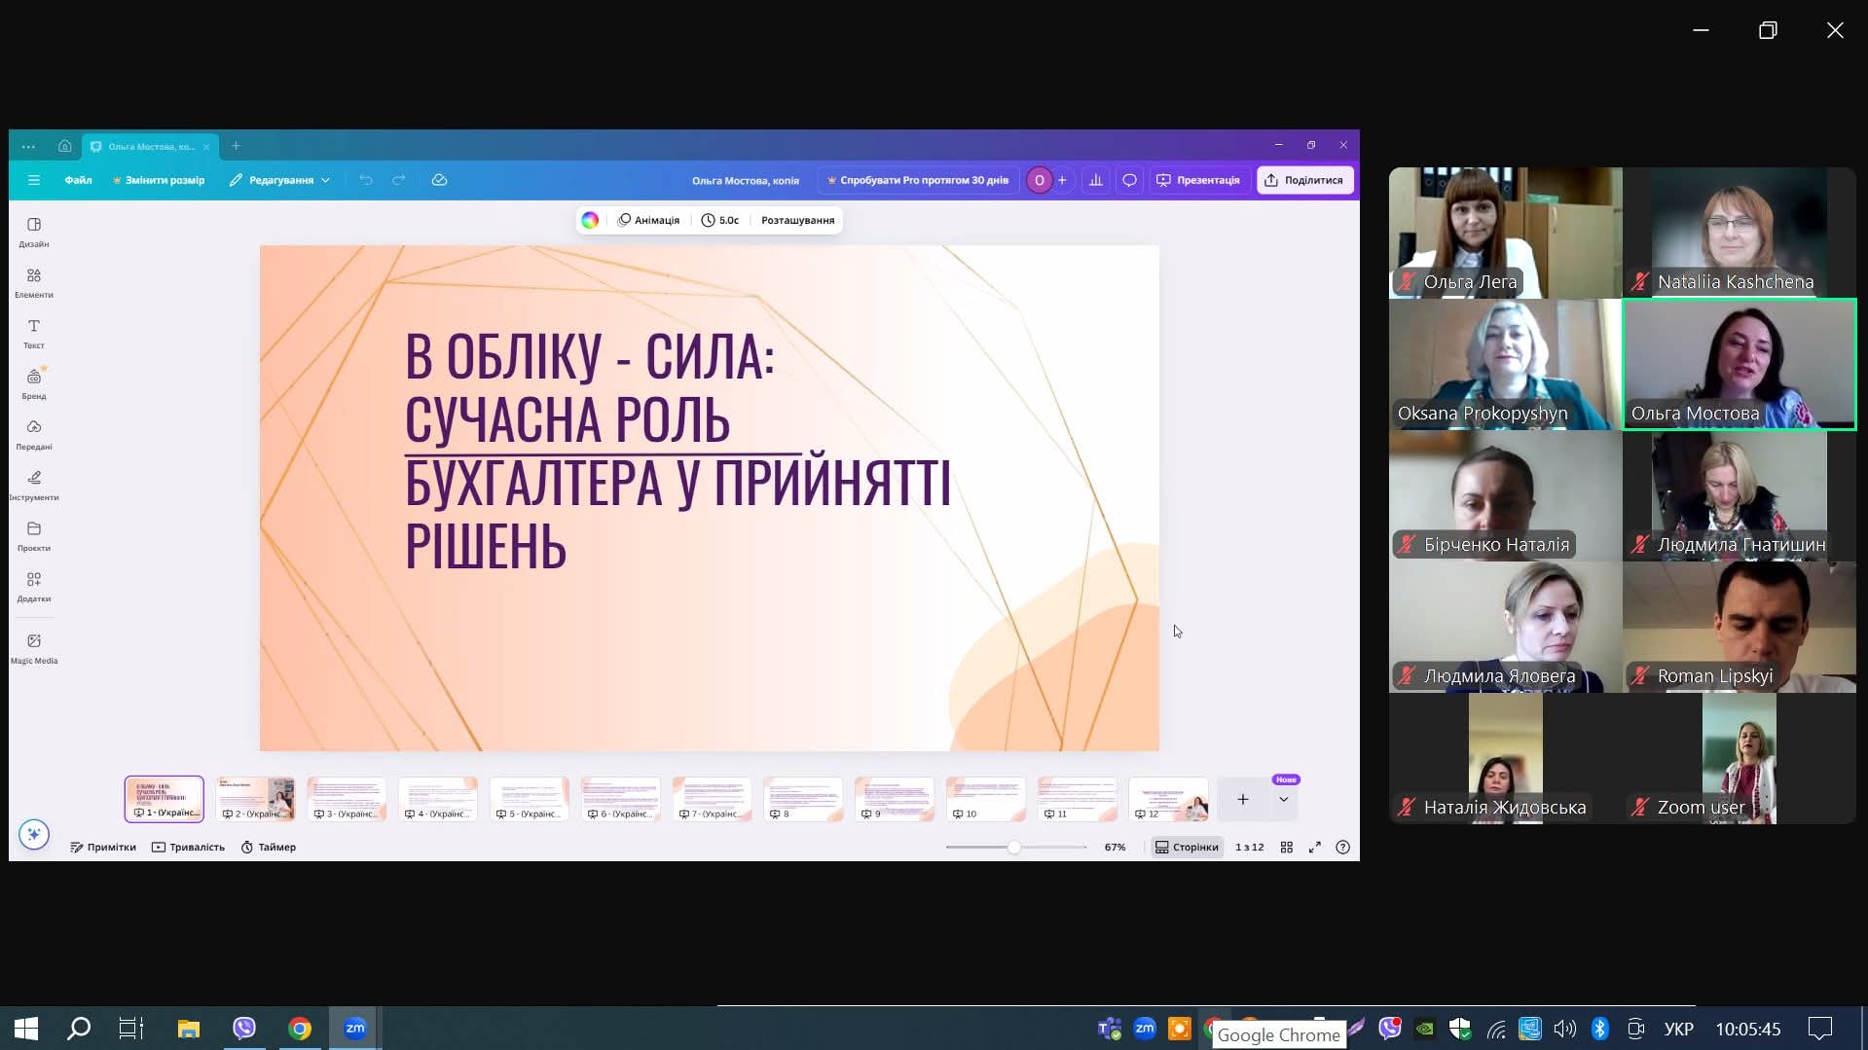Screen dimensions: 1868x1050
Task: Click the Canva assistant sparkle button
Action: click(x=34, y=834)
